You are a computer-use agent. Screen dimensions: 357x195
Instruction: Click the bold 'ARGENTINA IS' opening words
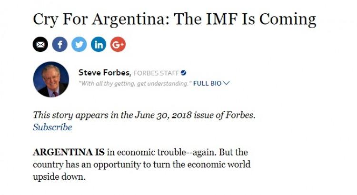point(69,152)
